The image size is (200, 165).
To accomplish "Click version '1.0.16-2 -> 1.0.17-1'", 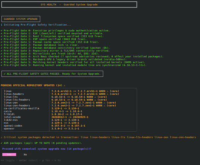I will pos(67,114).
